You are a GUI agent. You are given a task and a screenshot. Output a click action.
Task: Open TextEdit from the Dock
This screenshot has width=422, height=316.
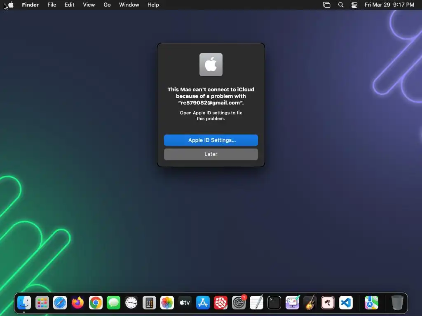pos(256,303)
